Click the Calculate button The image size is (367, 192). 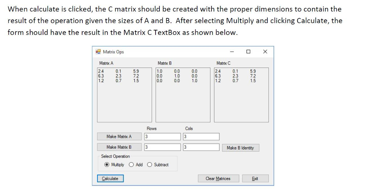tap(110, 178)
